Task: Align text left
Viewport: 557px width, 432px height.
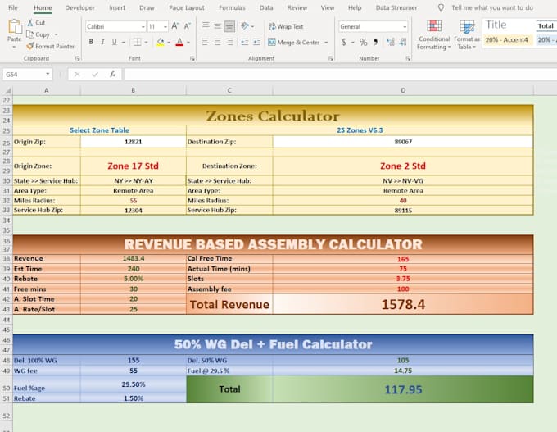Action: [x=206, y=42]
